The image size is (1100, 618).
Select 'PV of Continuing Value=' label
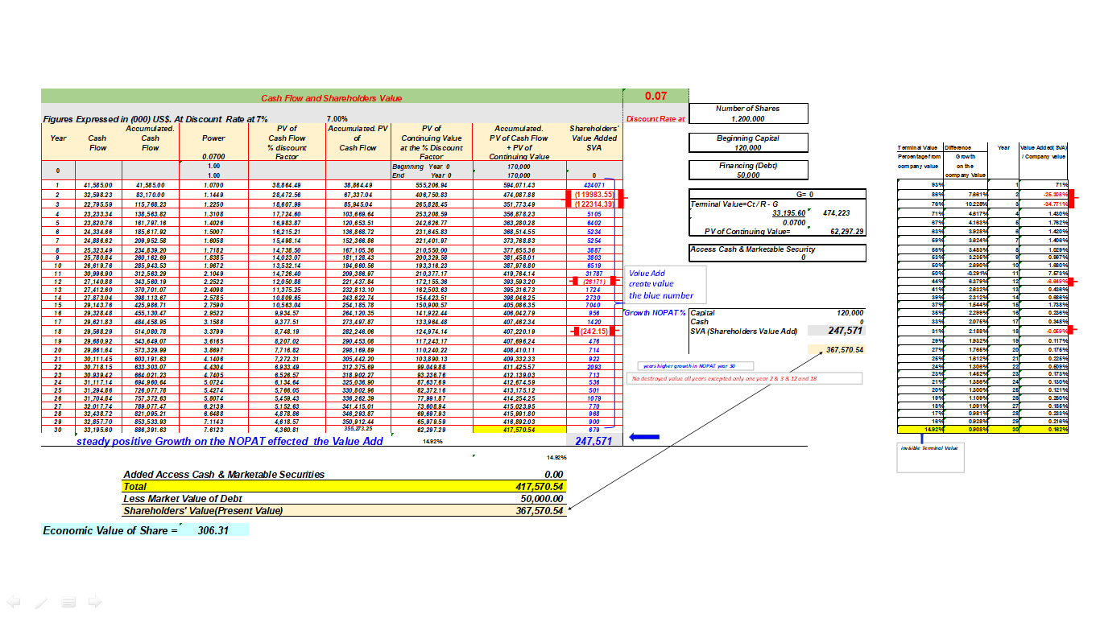[747, 232]
